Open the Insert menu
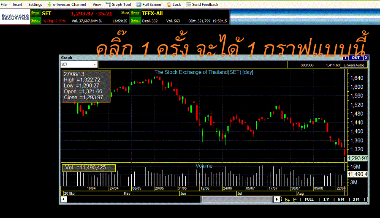380x218 pixels. (17, 4)
